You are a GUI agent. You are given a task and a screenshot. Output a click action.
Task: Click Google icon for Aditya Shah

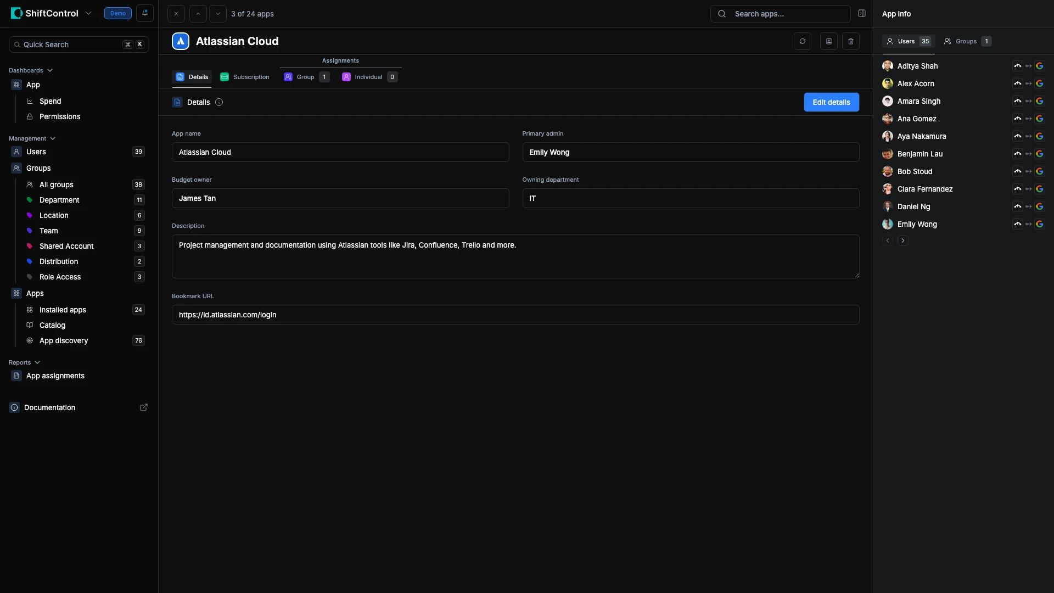point(1039,66)
